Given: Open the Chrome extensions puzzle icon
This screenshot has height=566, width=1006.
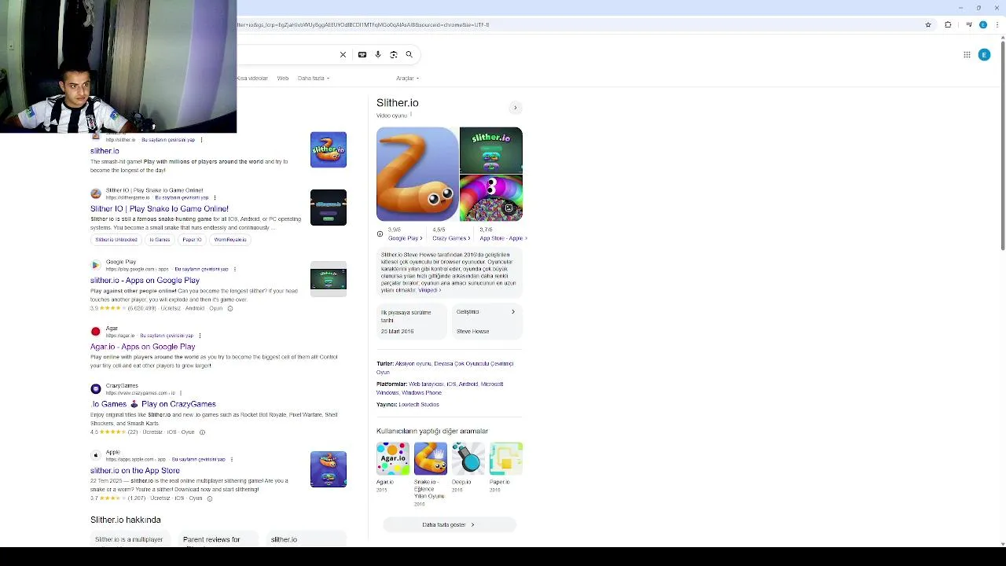Looking at the screenshot, I should point(948,24).
